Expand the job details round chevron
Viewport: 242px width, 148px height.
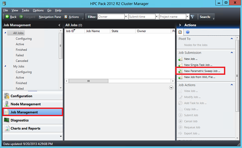[x=171, y=88]
